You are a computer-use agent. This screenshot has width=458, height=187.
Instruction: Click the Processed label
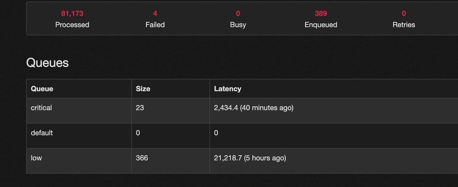coord(72,25)
